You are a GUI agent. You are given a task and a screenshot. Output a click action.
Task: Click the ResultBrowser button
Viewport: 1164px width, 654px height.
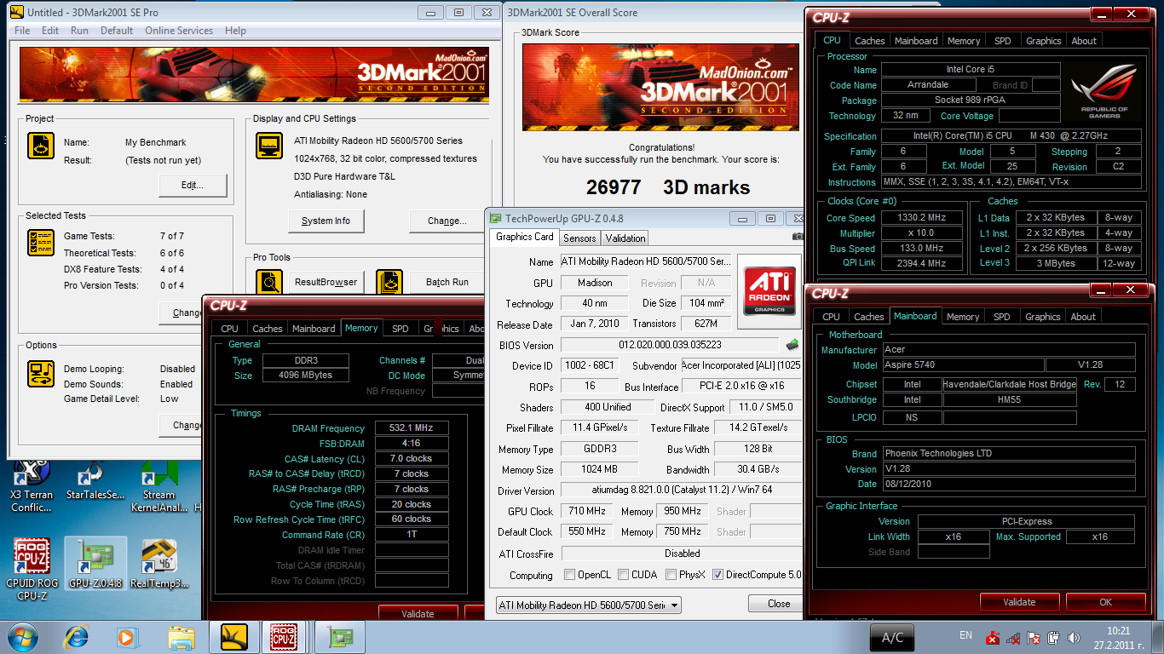[326, 282]
